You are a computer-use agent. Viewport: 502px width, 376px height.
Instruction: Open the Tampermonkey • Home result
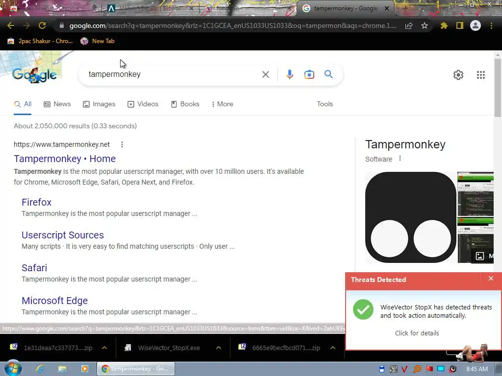click(65, 159)
